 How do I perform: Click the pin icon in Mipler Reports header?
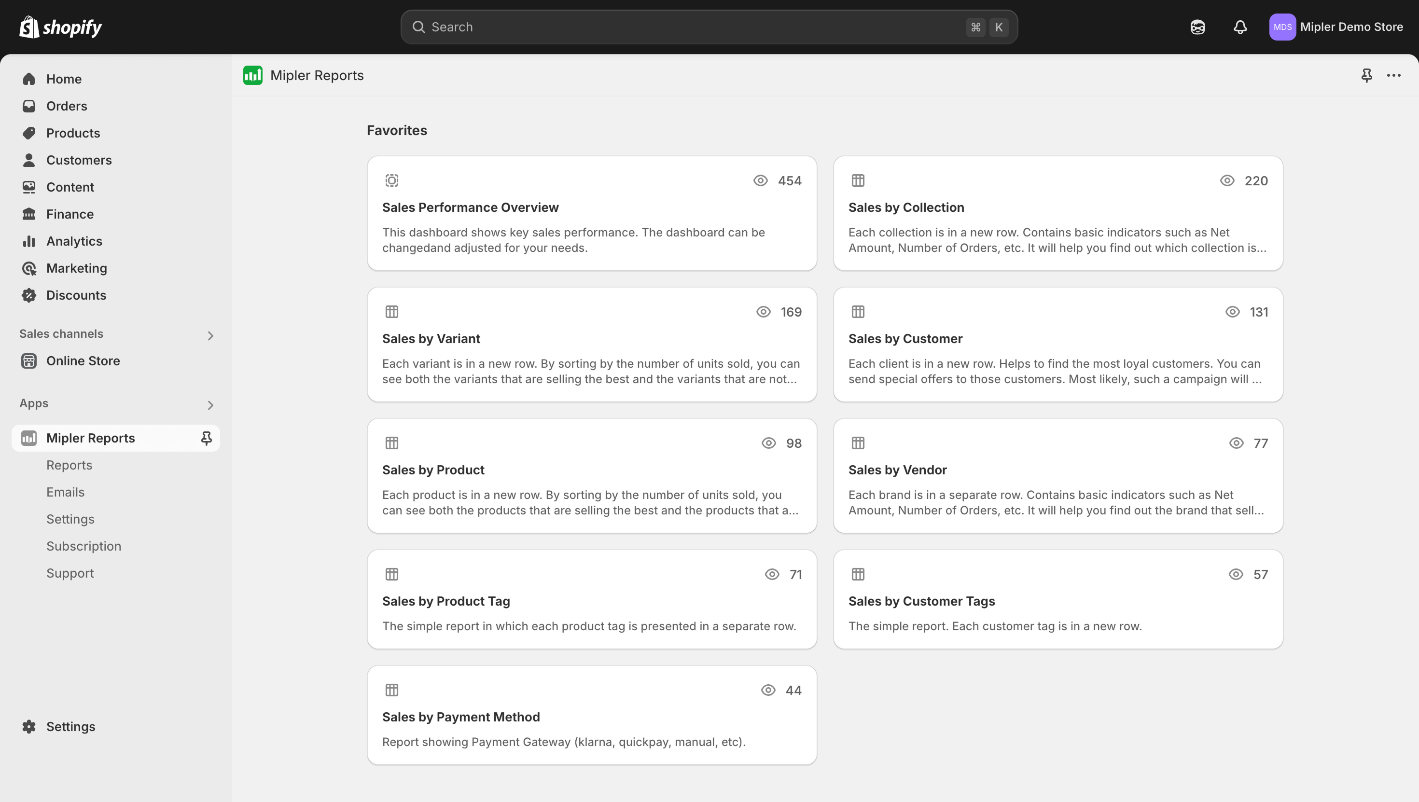[x=1367, y=75]
